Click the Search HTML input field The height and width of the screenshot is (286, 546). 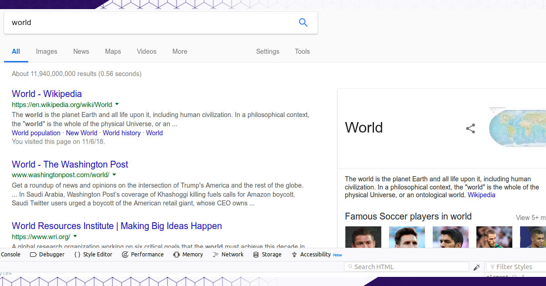point(406,267)
